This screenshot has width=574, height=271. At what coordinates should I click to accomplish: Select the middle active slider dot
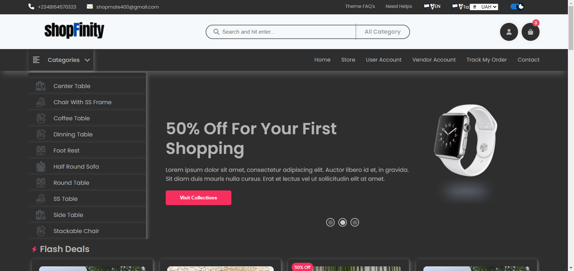pos(343,222)
